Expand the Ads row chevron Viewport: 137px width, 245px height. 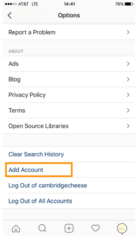click(x=128, y=64)
